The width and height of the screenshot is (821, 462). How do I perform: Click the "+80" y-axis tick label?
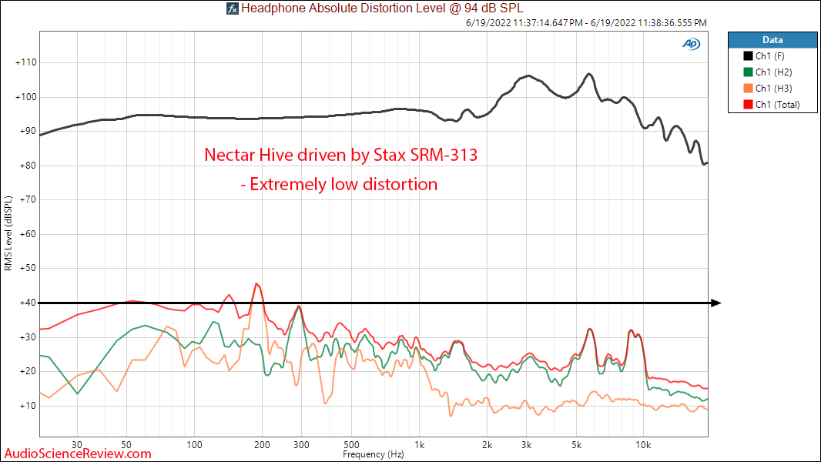pos(28,166)
